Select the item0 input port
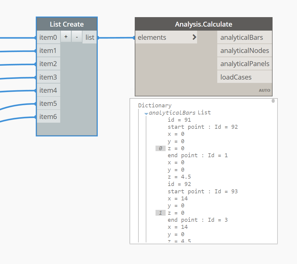The width and height of the screenshot is (297, 264). (x=48, y=38)
